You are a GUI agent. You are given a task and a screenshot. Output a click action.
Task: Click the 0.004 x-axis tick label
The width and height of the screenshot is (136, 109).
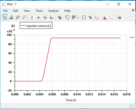click(x=40, y=94)
